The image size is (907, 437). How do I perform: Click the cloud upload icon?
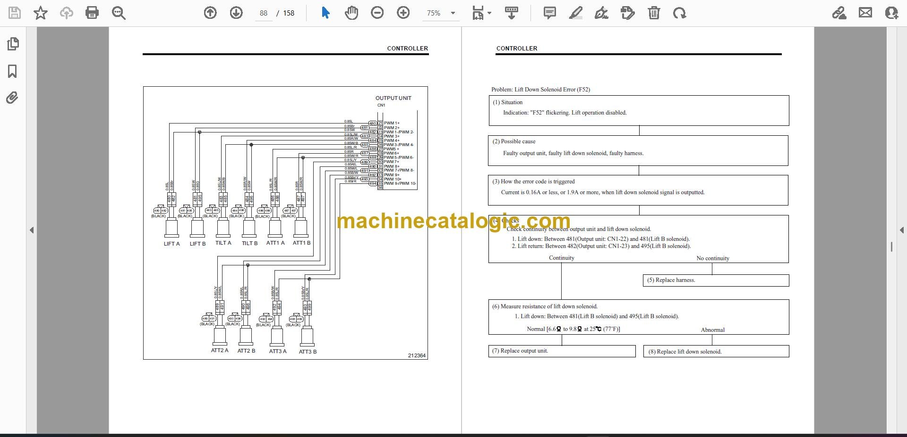[x=66, y=13]
